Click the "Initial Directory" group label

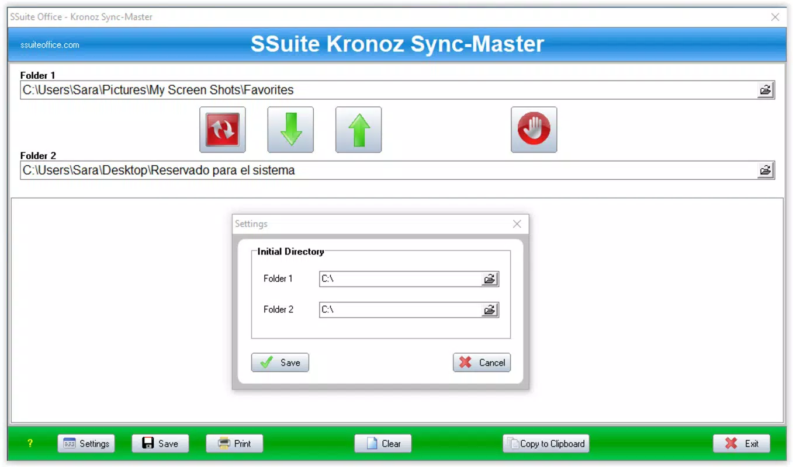[x=290, y=252]
